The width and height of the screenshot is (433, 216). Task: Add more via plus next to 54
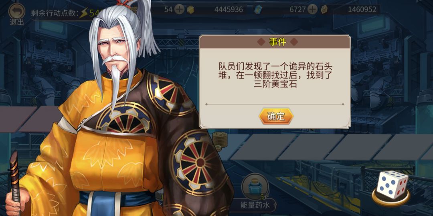pos(180,10)
